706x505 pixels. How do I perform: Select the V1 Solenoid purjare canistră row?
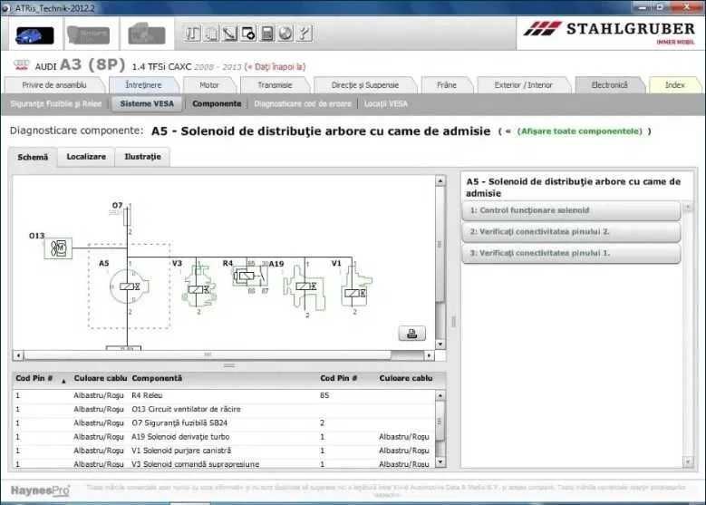pyautogui.click(x=224, y=451)
